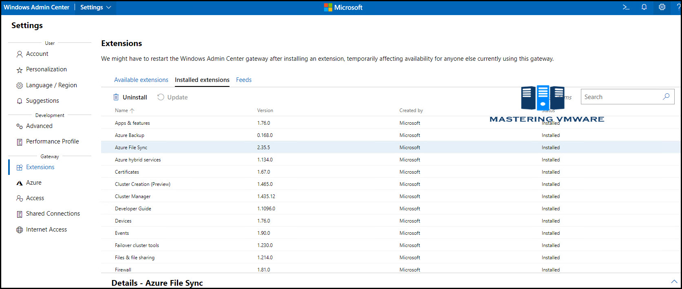Click the Microsoft logo
This screenshot has height=289, width=682.
[343, 7]
